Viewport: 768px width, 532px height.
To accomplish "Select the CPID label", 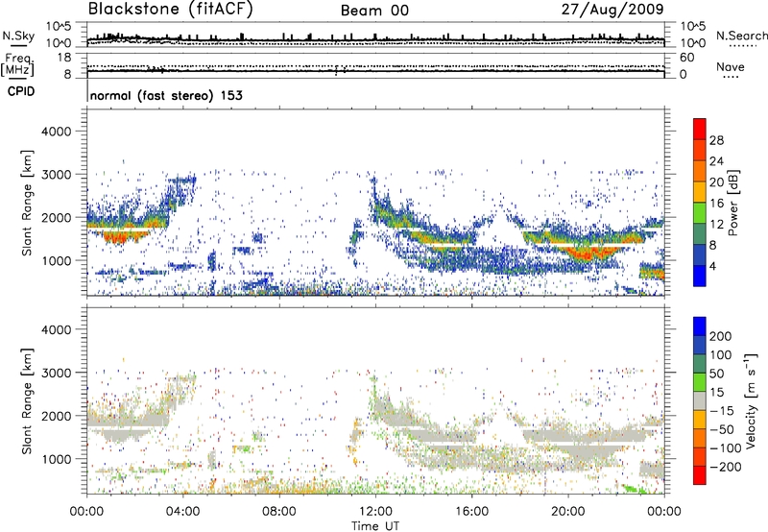I will click(x=21, y=91).
